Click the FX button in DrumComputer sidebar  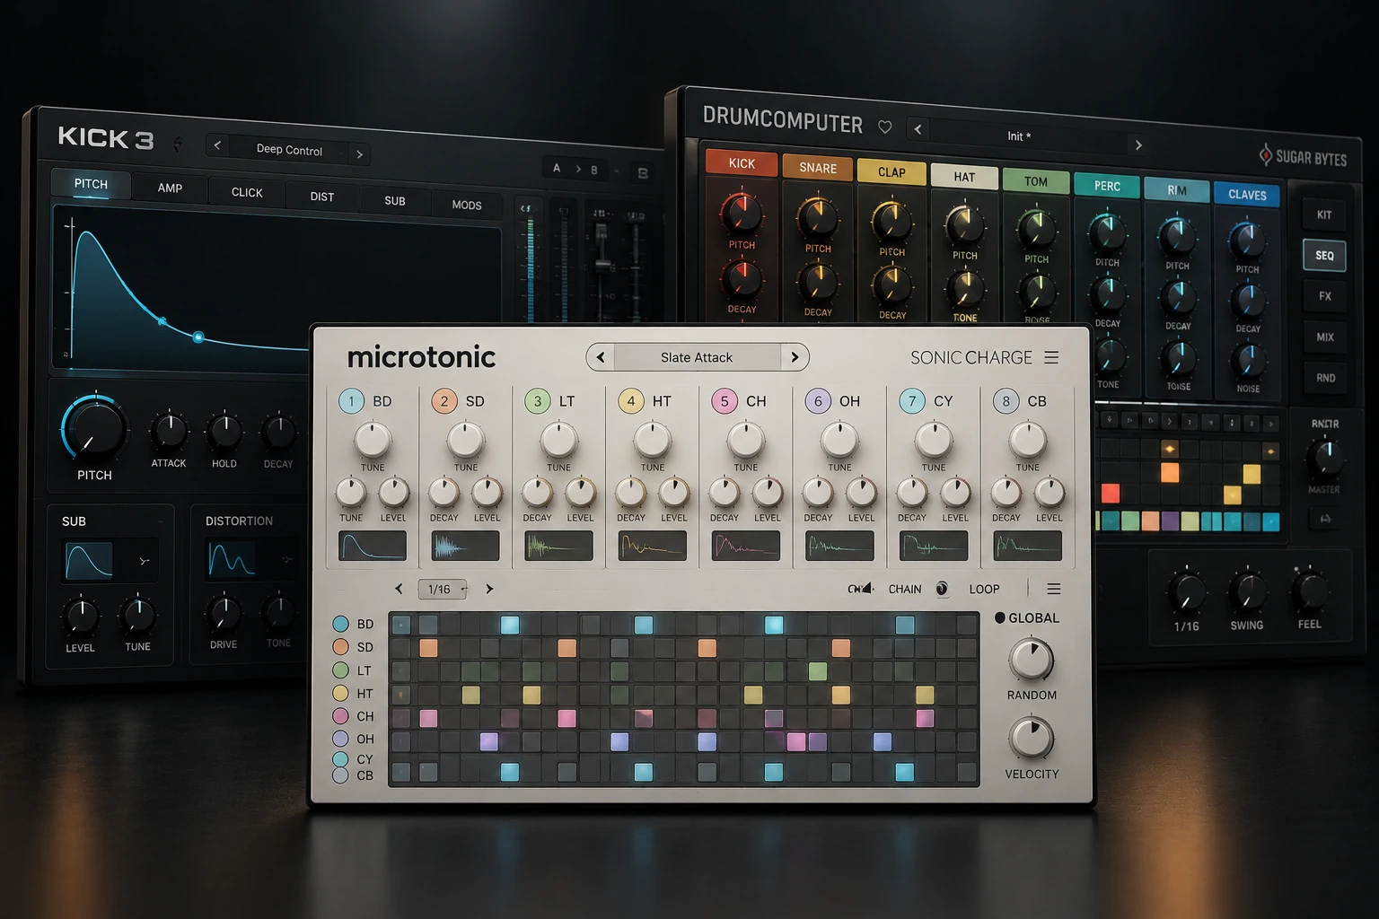tap(1325, 296)
